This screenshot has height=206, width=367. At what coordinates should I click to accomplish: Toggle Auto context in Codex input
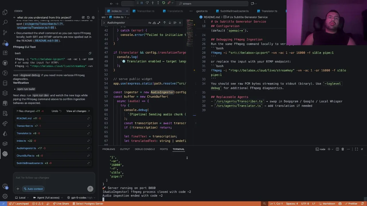(33, 189)
